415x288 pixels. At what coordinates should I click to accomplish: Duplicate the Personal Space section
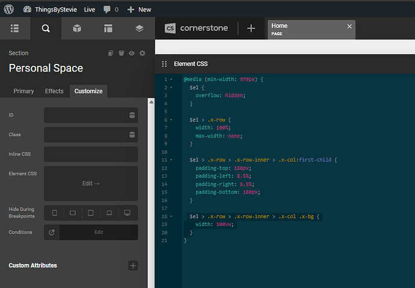point(111,53)
